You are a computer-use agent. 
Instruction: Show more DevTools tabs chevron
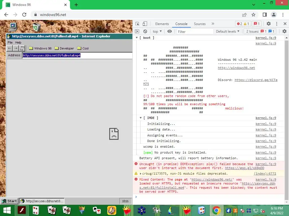click(213, 24)
